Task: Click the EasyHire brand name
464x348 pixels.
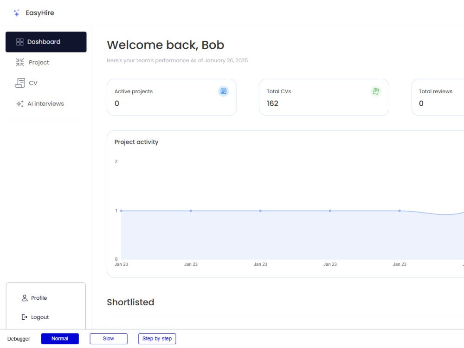Action: pyautogui.click(x=40, y=13)
